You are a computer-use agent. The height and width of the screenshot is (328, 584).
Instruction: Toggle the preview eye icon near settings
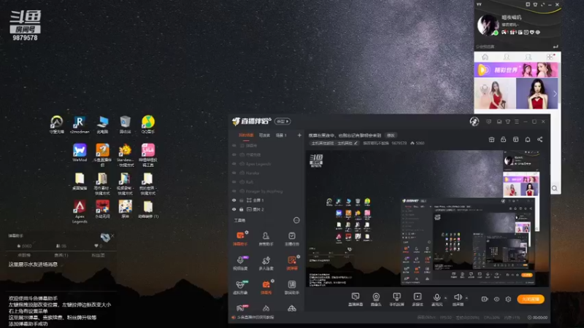click(496, 299)
